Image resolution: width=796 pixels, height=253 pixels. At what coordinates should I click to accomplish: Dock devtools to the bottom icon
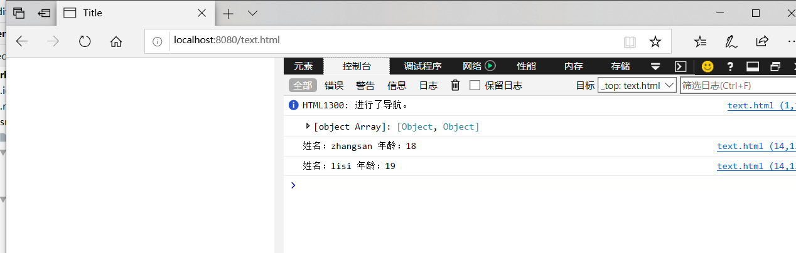coord(753,66)
